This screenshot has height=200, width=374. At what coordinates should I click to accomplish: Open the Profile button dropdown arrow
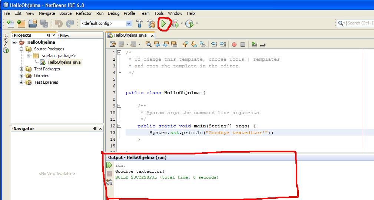coord(197,23)
